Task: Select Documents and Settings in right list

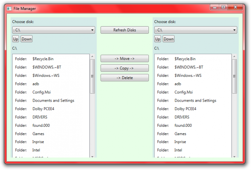Action: (193, 101)
